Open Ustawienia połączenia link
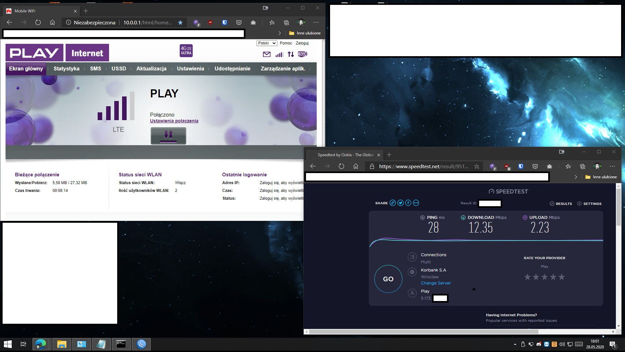The image size is (625, 352). coord(174,120)
